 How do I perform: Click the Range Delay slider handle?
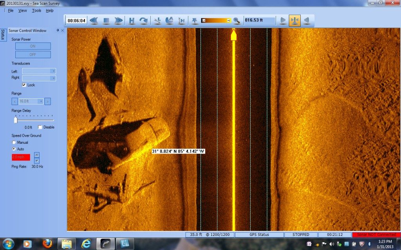(x=16, y=120)
